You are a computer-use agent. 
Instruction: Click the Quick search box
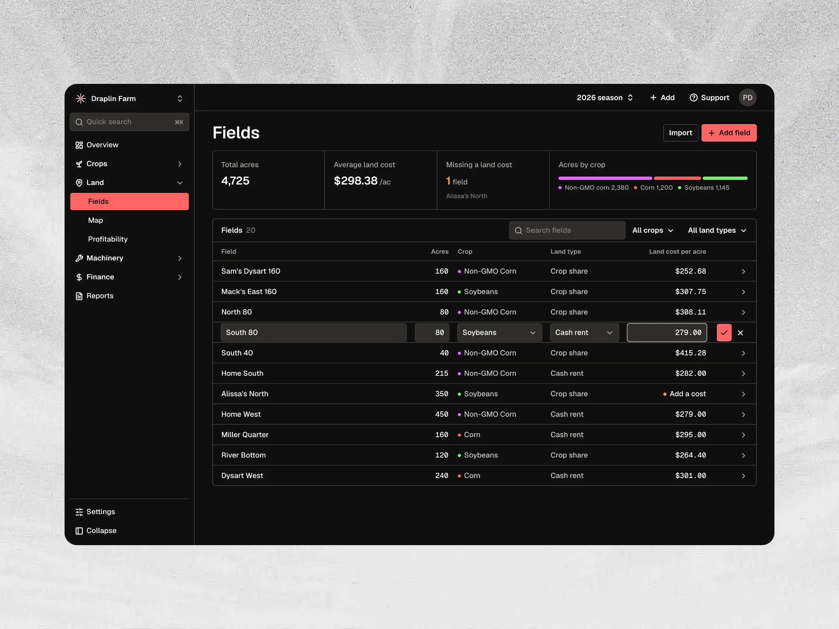point(129,122)
